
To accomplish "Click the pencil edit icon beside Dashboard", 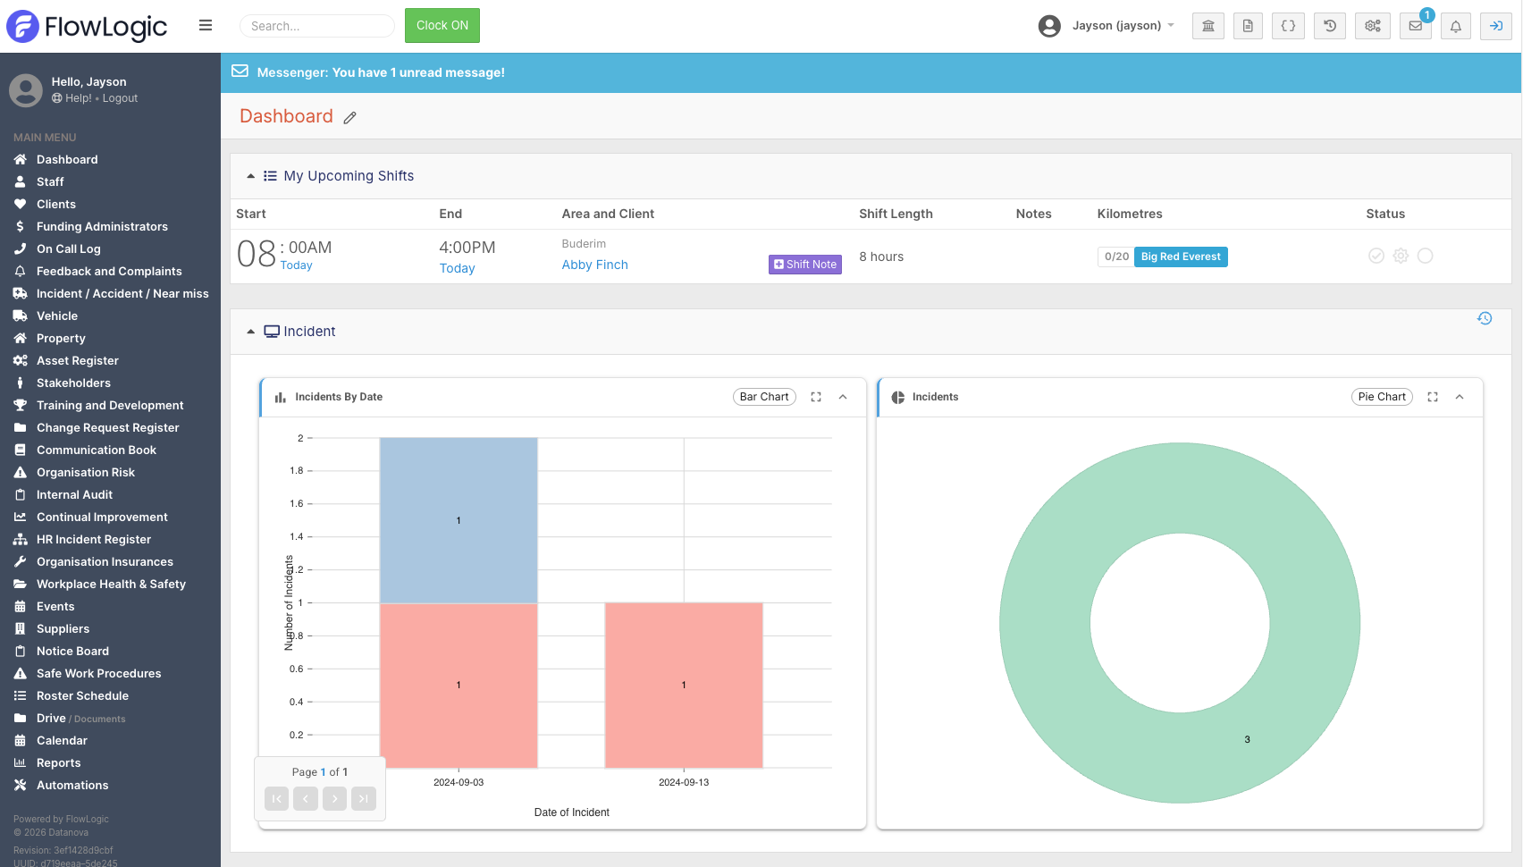I will 350,118.
